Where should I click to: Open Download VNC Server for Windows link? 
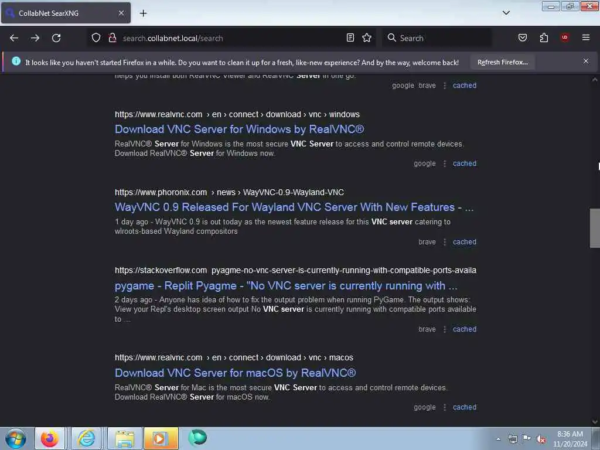coord(239,129)
